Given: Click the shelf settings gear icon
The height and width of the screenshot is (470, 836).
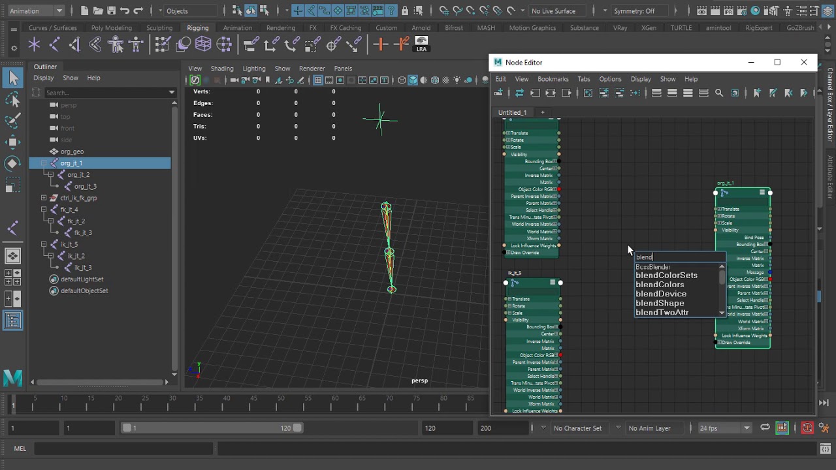Looking at the screenshot, I should (x=14, y=48).
